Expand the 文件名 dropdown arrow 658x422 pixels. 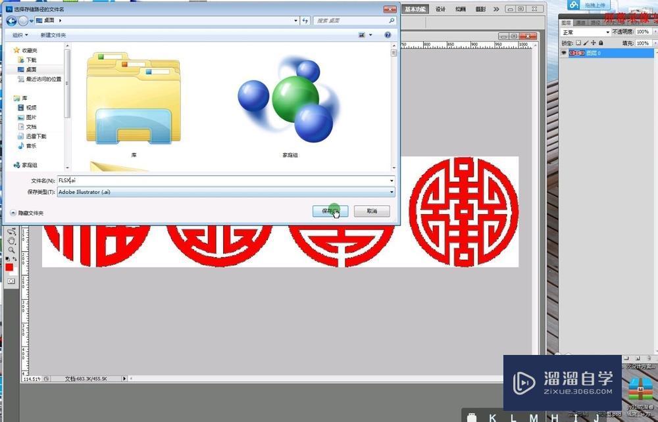[392, 181]
